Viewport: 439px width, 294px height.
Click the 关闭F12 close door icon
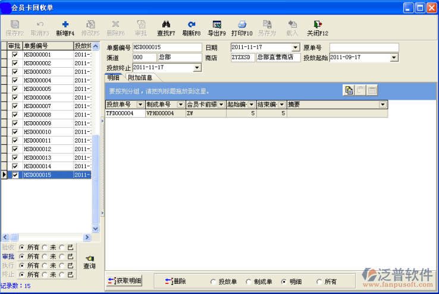[x=318, y=24]
